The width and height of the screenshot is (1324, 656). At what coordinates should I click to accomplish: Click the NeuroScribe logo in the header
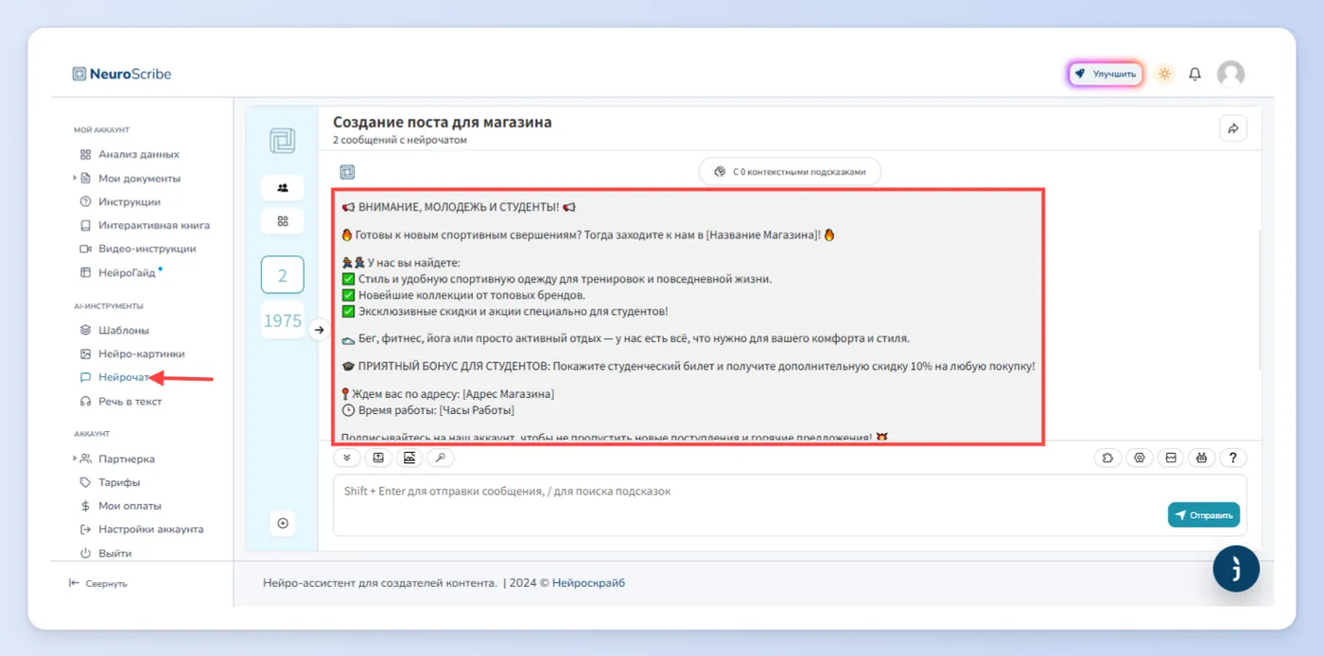122,74
